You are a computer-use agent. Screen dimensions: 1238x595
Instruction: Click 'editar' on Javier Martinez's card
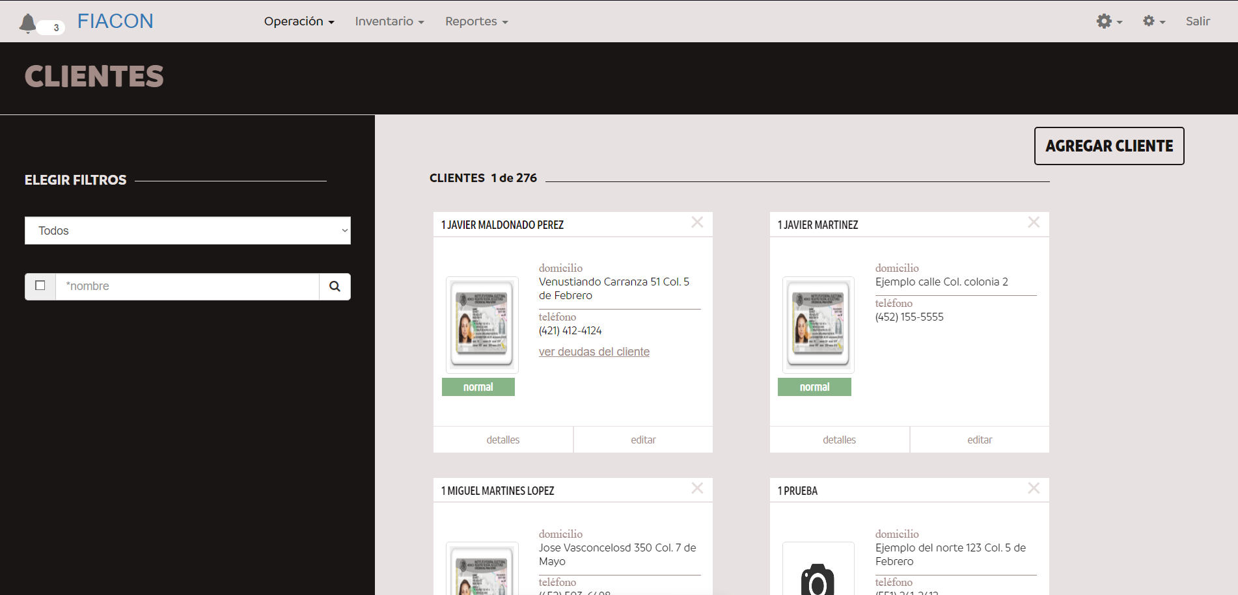979,439
